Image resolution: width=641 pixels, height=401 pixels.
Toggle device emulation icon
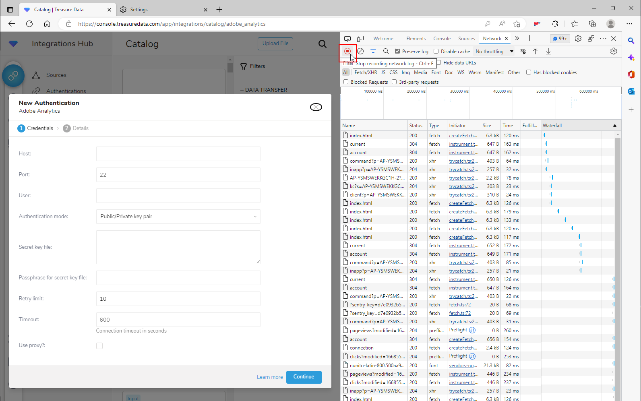tap(360, 39)
